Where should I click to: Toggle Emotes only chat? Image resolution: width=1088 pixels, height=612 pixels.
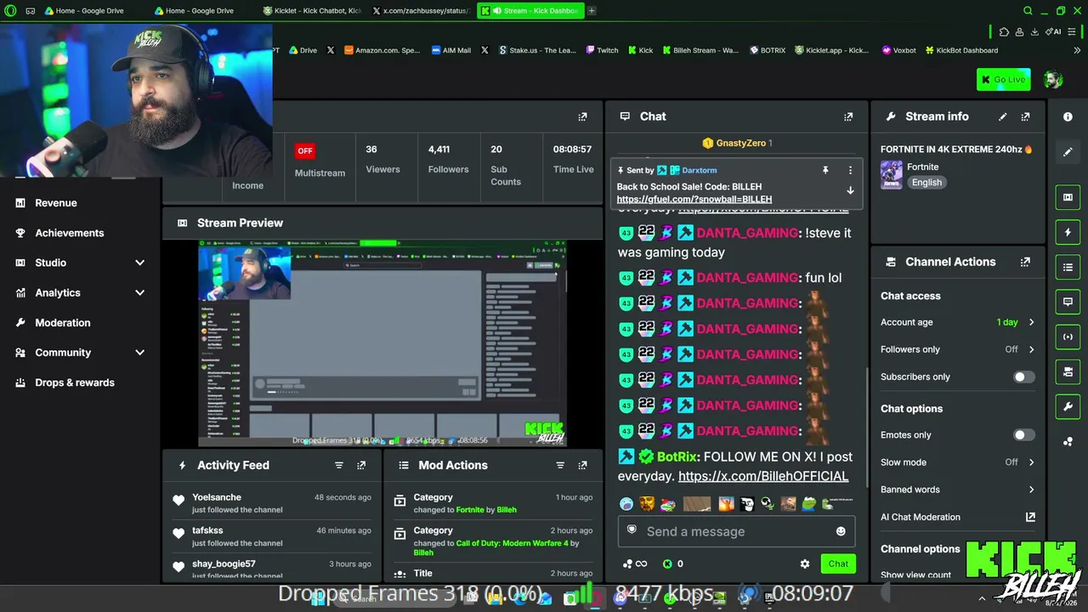pos(1023,435)
